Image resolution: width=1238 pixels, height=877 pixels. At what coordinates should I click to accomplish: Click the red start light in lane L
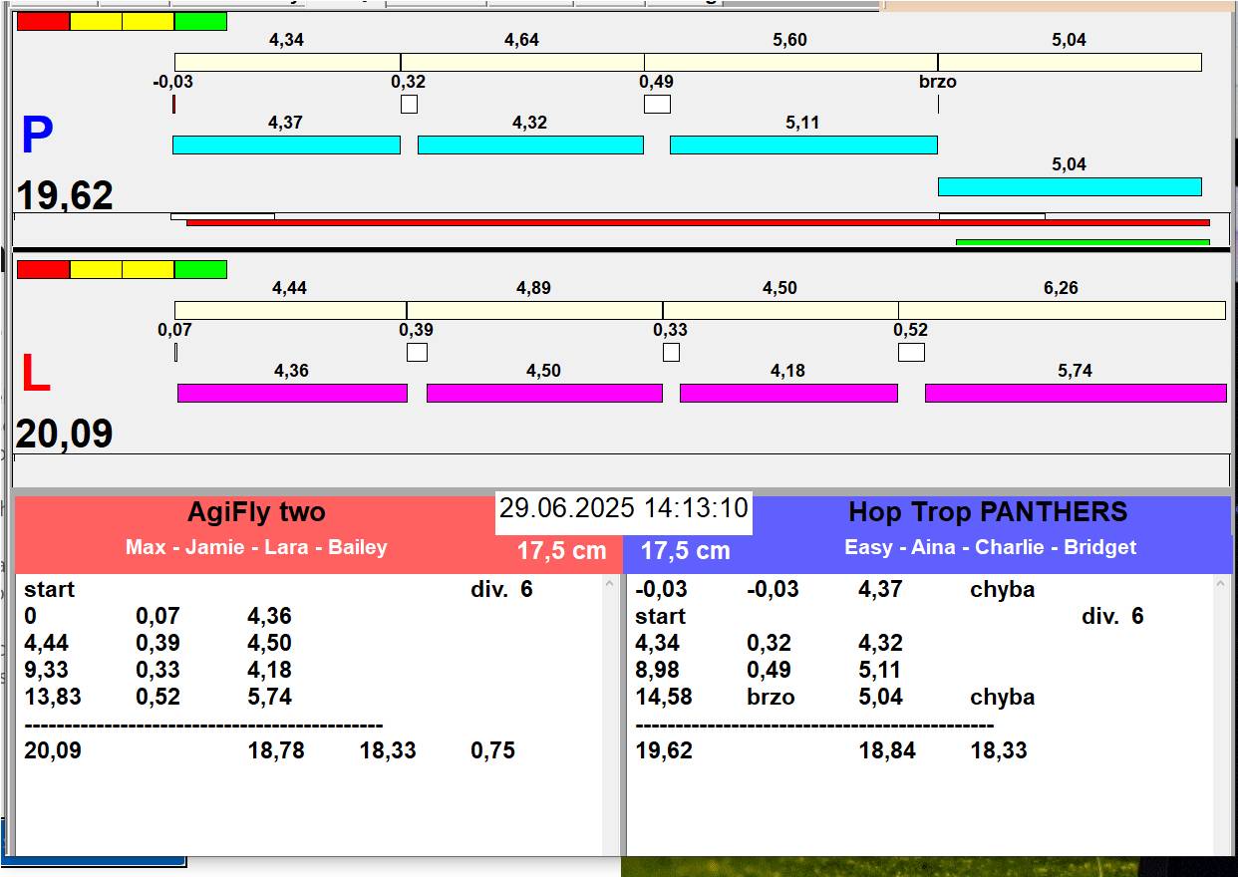click(44, 269)
